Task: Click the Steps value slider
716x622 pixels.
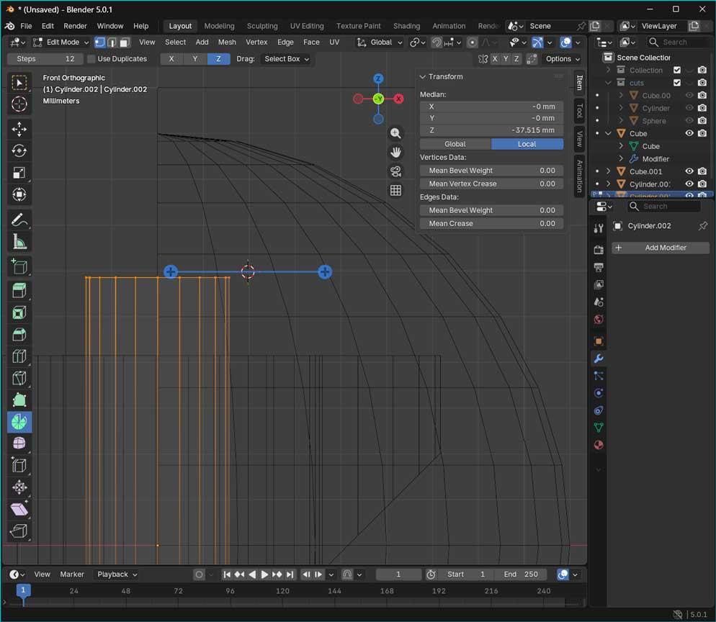Action: click(45, 59)
